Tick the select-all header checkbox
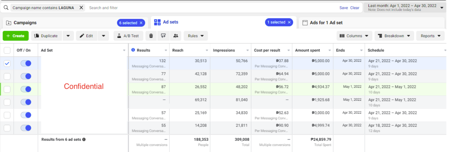The width and height of the screenshot is (449, 152). pyautogui.click(x=7, y=50)
